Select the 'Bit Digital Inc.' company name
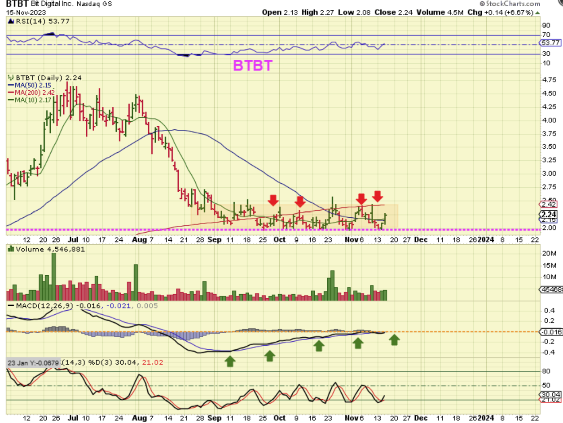This screenshot has height=423, width=563. (53, 4)
